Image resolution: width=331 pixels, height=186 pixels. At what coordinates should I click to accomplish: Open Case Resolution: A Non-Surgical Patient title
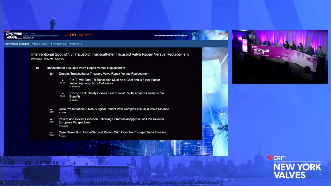tap(112, 132)
